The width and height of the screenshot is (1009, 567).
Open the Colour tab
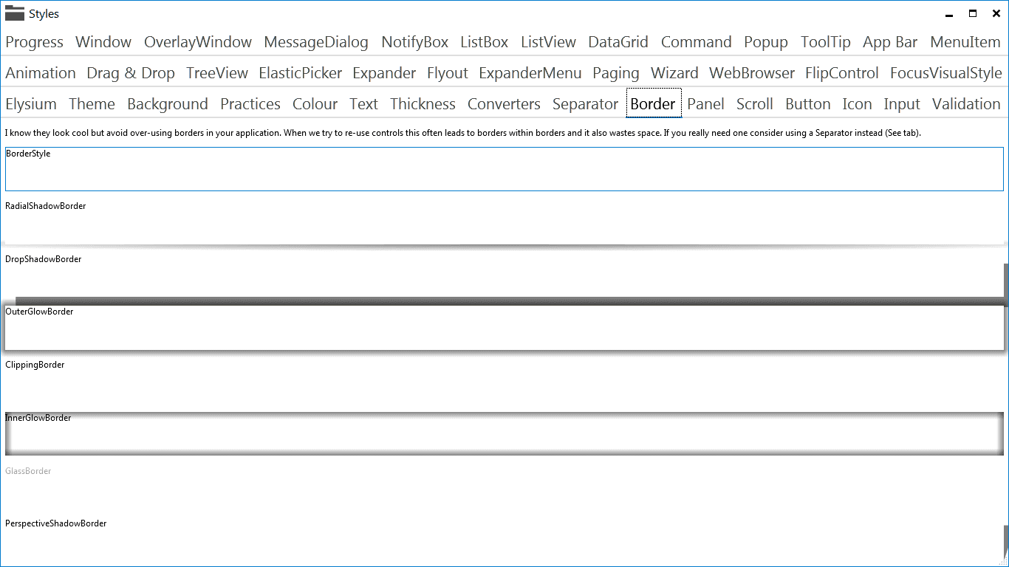(315, 103)
